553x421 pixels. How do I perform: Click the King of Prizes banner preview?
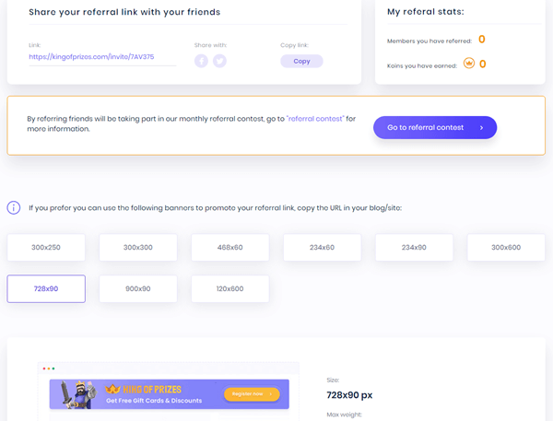pyautogui.click(x=170, y=394)
